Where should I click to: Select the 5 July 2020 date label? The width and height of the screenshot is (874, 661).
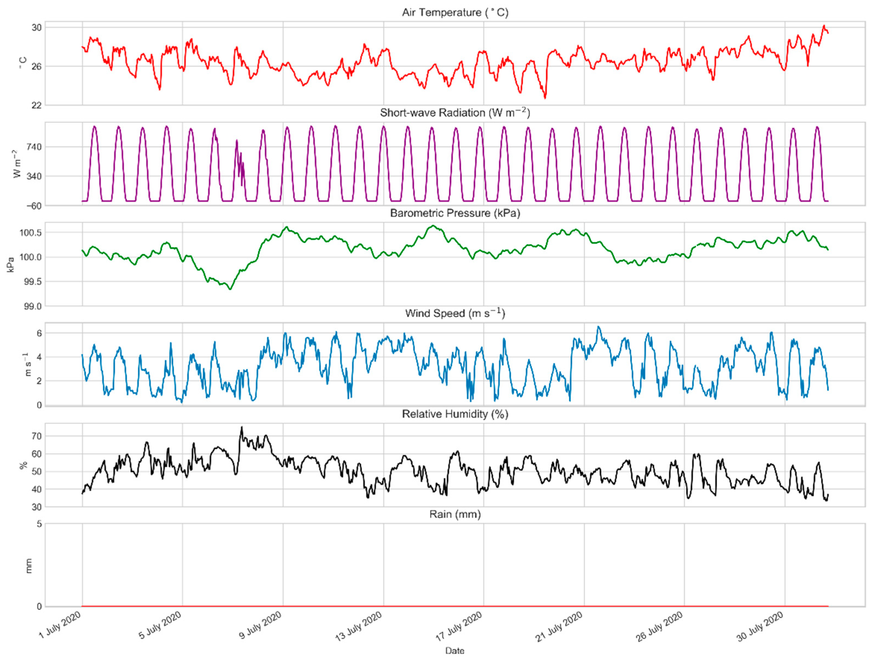pyautogui.click(x=160, y=625)
